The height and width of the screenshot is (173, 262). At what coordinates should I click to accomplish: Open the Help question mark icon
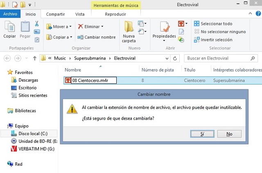point(258,13)
